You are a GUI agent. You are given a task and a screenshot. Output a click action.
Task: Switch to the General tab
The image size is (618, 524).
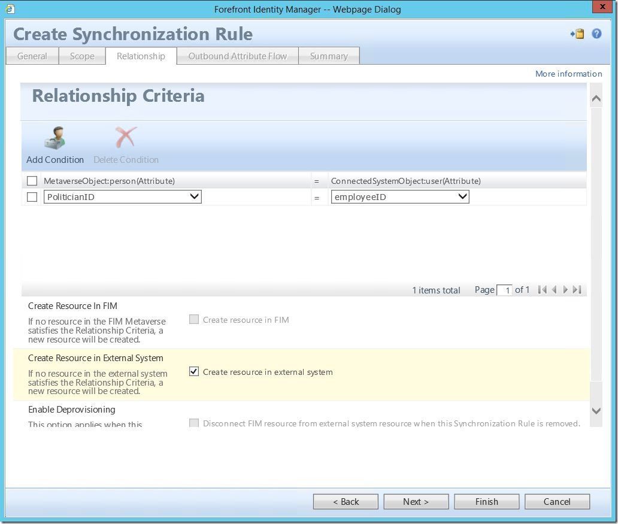pyautogui.click(x=32, y=56)
